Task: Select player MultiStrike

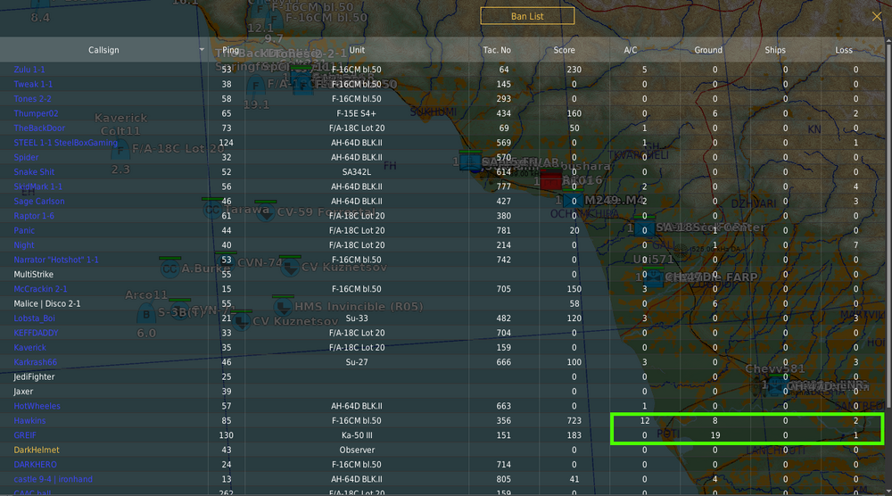Action: tap(34, 274)
